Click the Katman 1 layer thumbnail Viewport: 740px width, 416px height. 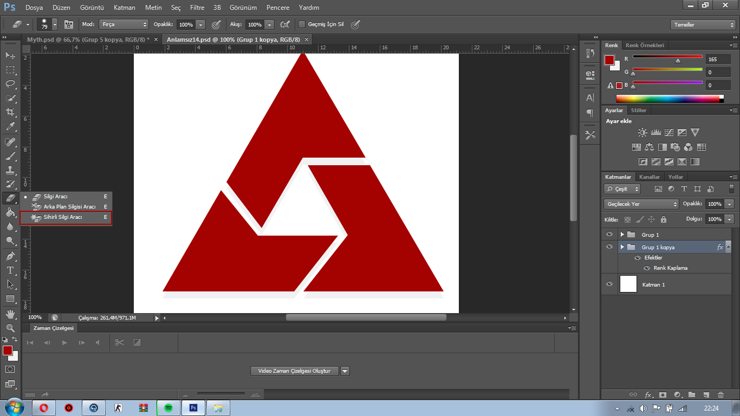(x=628, y=284)
